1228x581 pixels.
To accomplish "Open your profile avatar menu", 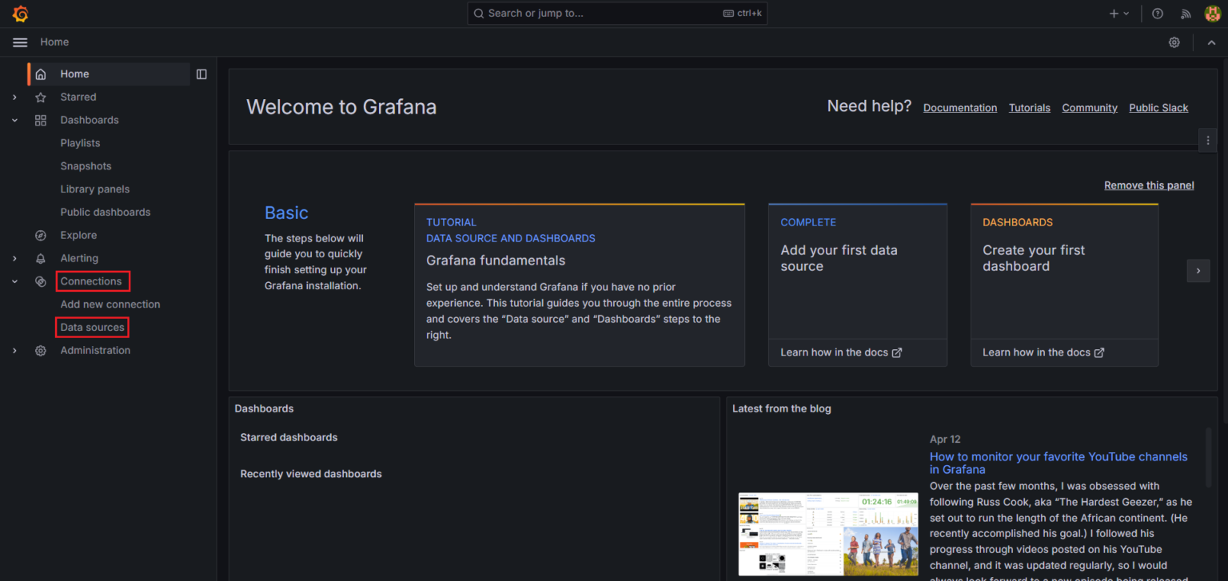I will coord(1212,13).
